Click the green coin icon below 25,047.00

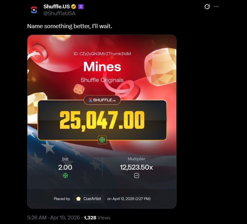click(x=102, y=140)
